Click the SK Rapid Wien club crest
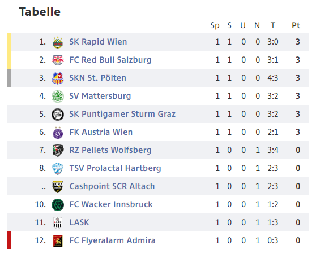 tap(58, 42)
